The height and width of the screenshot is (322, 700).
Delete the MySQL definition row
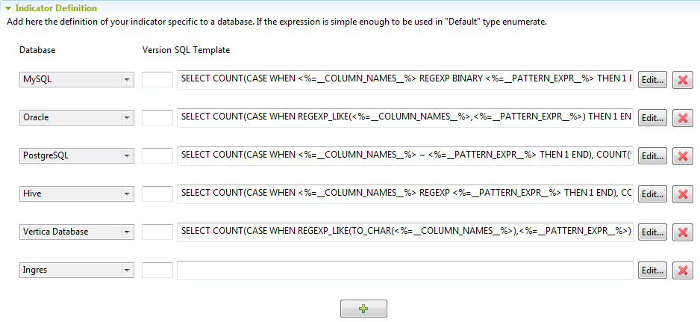pyautogui.click(x=682, y=80)
